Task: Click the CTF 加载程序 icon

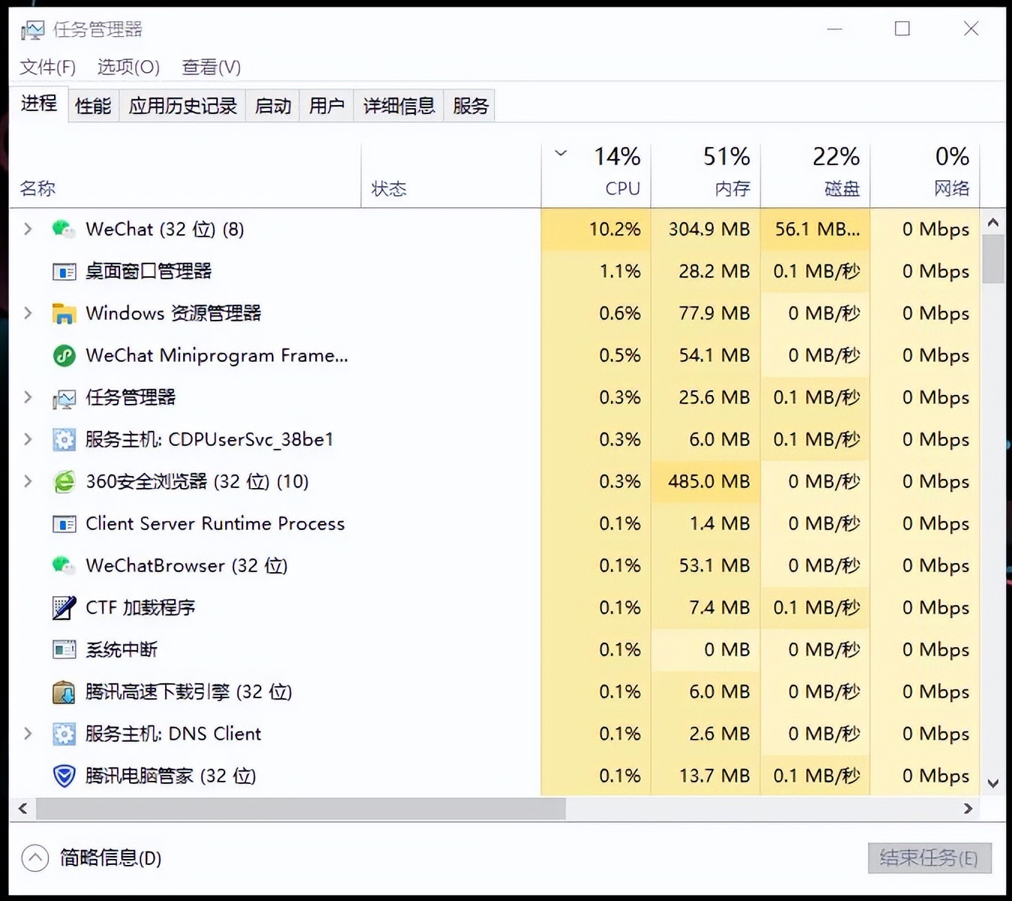Action: coord(63,607)
